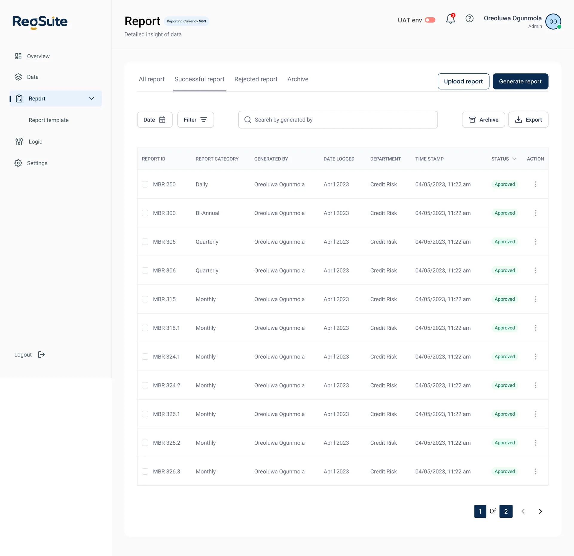Select the MBR 326.3 row checkbox
574x556 pixels.
pos(145,471)
